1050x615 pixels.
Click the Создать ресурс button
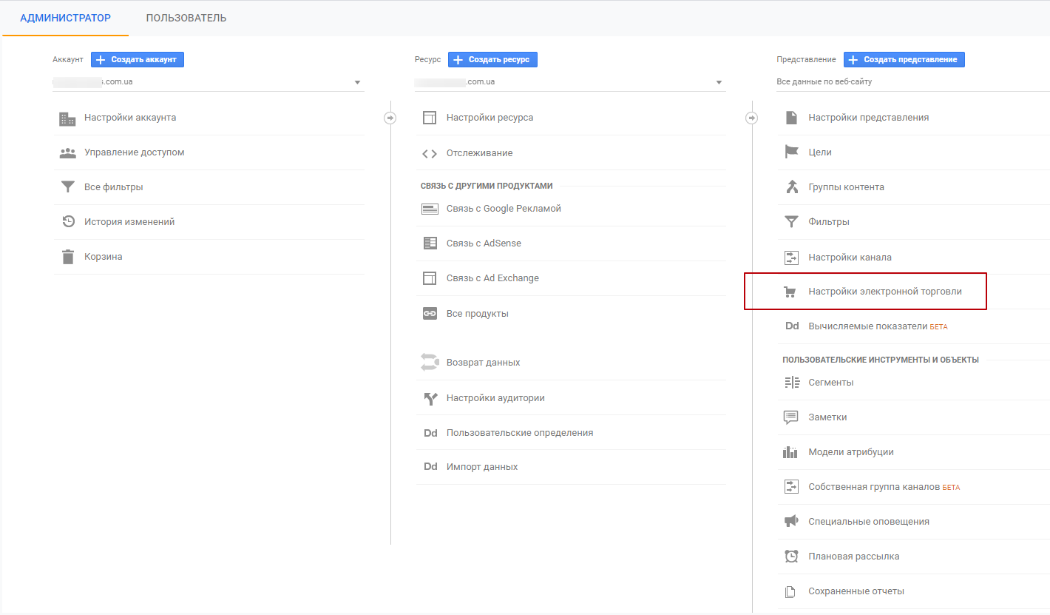coord(492,60)
